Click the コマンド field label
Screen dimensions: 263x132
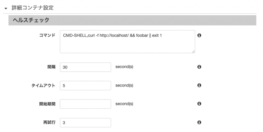(x=47, y=35)
